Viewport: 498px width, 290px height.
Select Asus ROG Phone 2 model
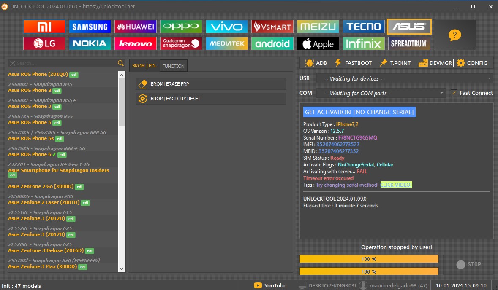point(30,90)
